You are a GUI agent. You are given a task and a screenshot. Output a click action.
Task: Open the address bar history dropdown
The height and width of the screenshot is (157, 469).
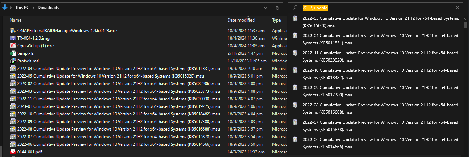pos(266,8)
